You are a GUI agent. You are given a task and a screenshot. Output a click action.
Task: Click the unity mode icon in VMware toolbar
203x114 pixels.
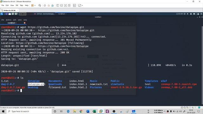69,5
